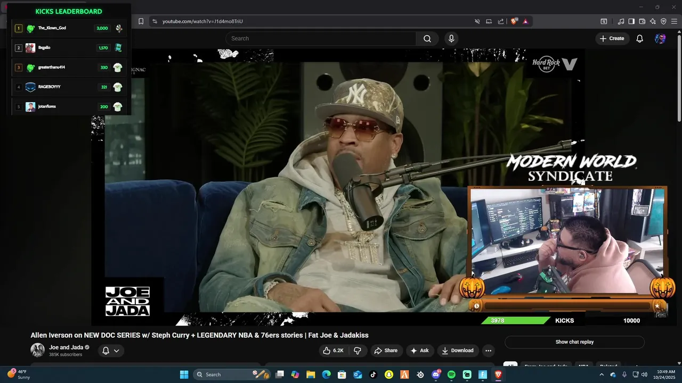Toggle the browser sidebar panel icon

pyautogui.click(x=631, y=21)
